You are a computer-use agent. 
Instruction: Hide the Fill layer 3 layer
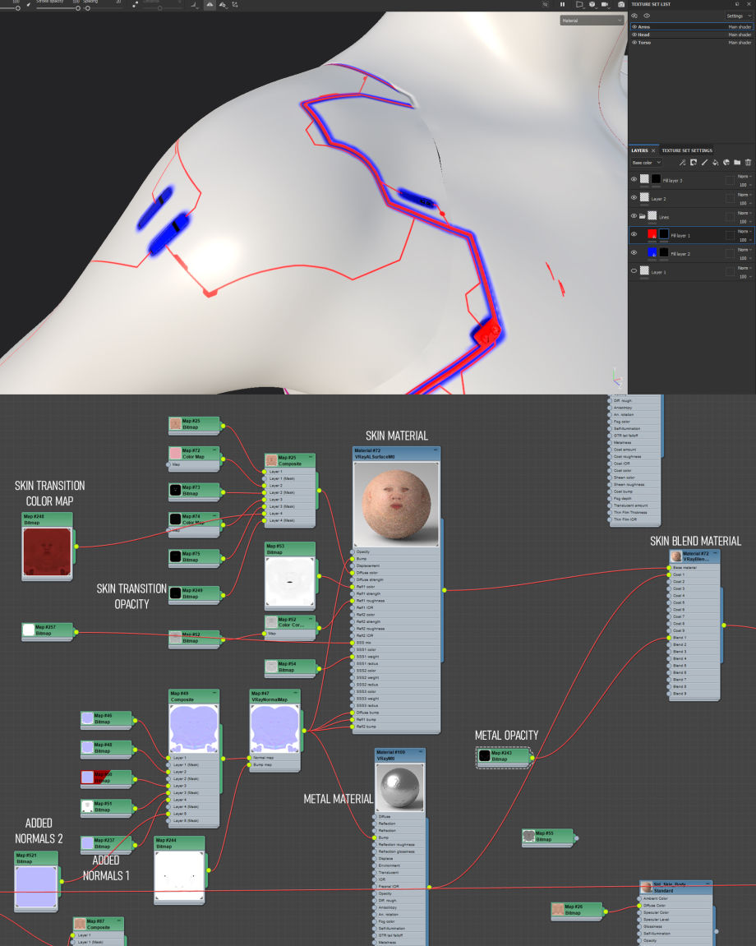point(634,178)
